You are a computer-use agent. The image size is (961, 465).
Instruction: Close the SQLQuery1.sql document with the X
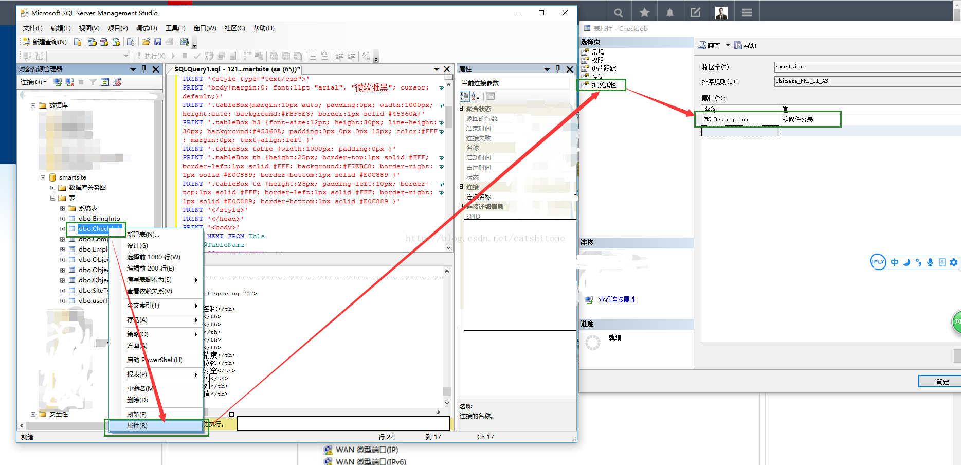[447, 69]
